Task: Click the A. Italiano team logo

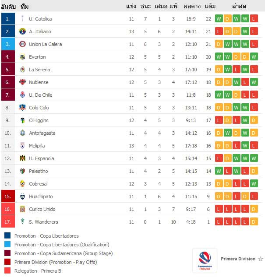Action: (x=22, y=32)
